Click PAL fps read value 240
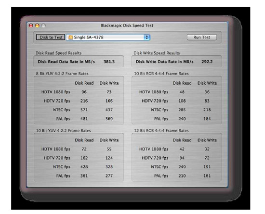 (x=182, y=119)
